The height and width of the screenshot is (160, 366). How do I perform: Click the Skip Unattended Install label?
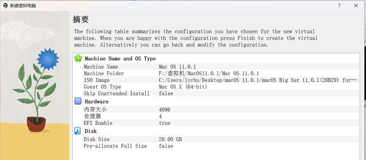[x=117, y=94]
